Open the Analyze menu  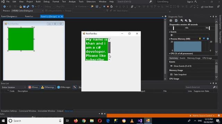point(72,2)
